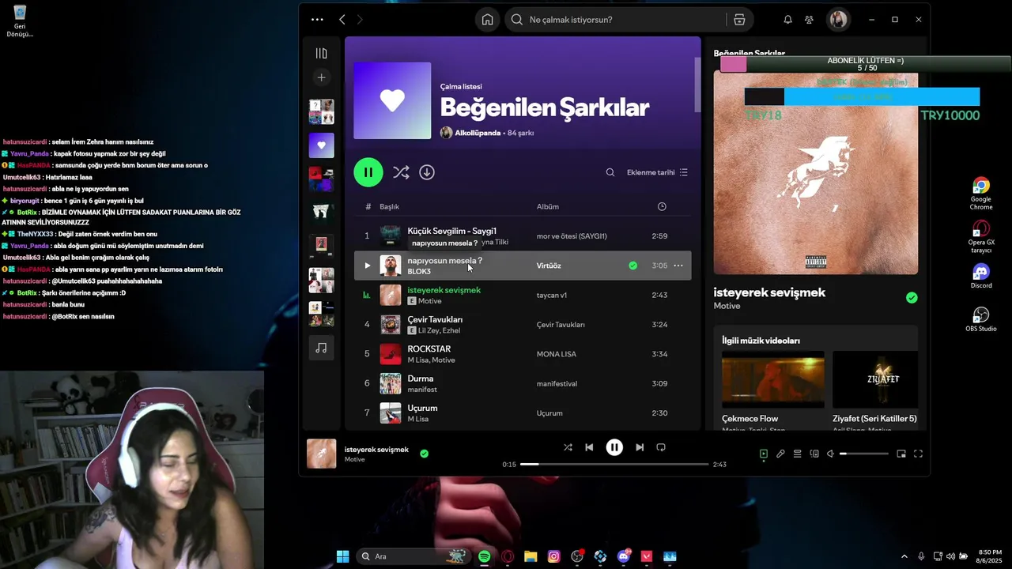Open the Windows Start button

tap(342, 556)
